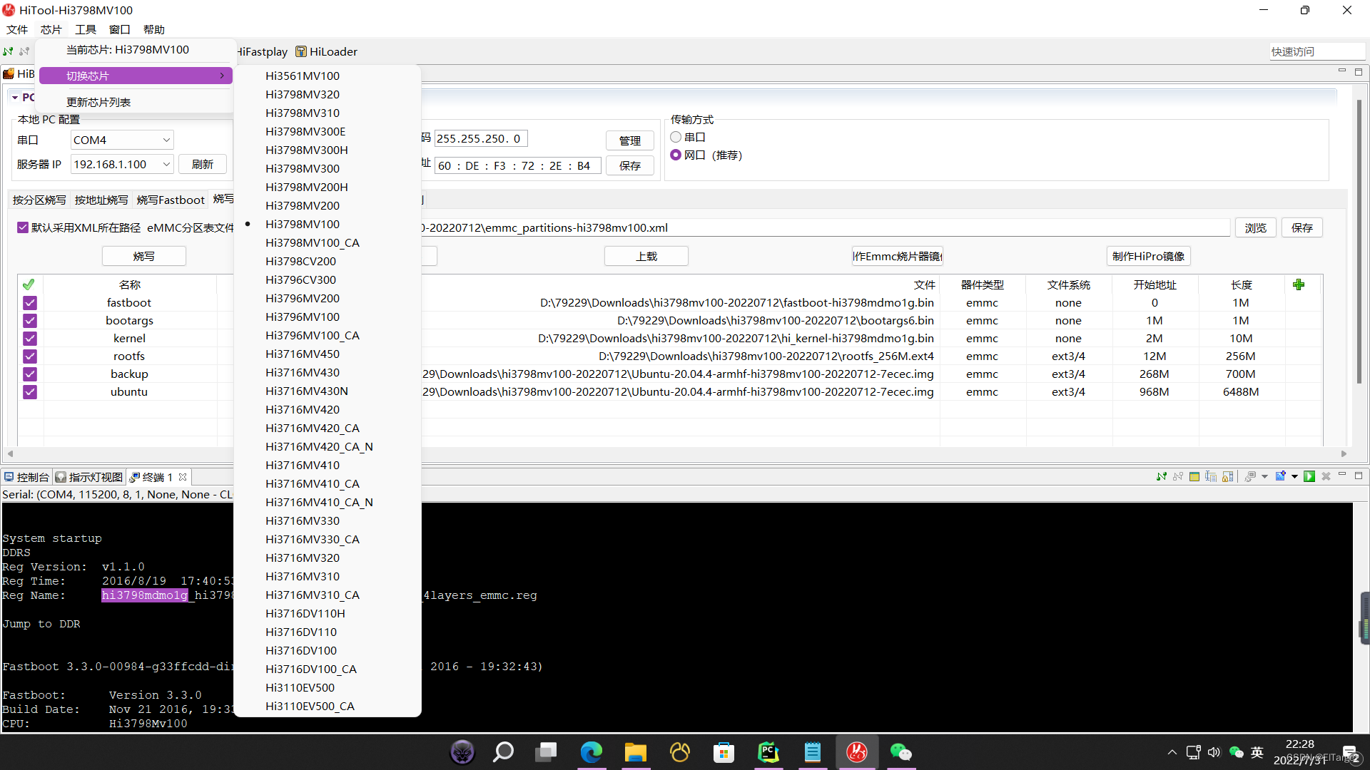Image resolution: width=1370 pixels, height=770 pixels.
Task: Open the server IP 192.168.1.100 dropdown
Action: 122,164
